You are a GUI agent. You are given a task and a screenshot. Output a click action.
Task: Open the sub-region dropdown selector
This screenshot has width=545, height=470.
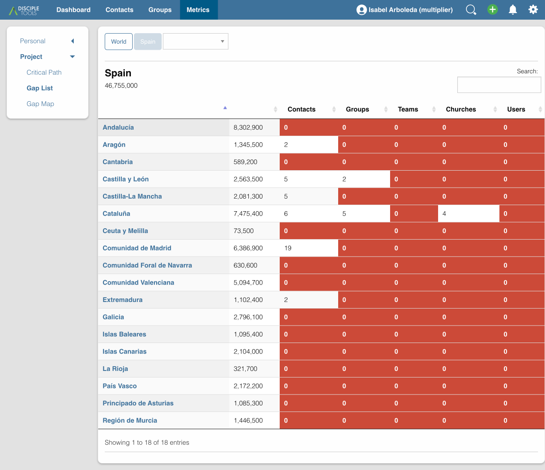tap(195, 41)
